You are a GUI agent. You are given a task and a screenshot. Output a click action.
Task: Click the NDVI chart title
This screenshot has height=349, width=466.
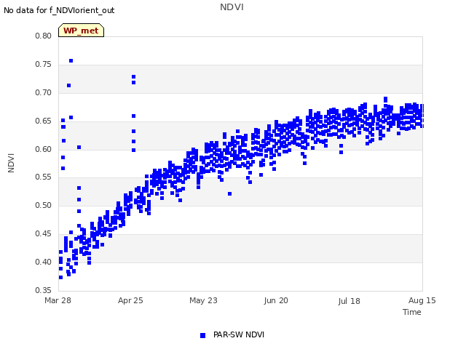point(232,7)
